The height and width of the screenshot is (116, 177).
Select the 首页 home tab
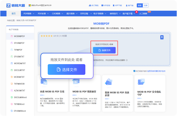[14, 14]
